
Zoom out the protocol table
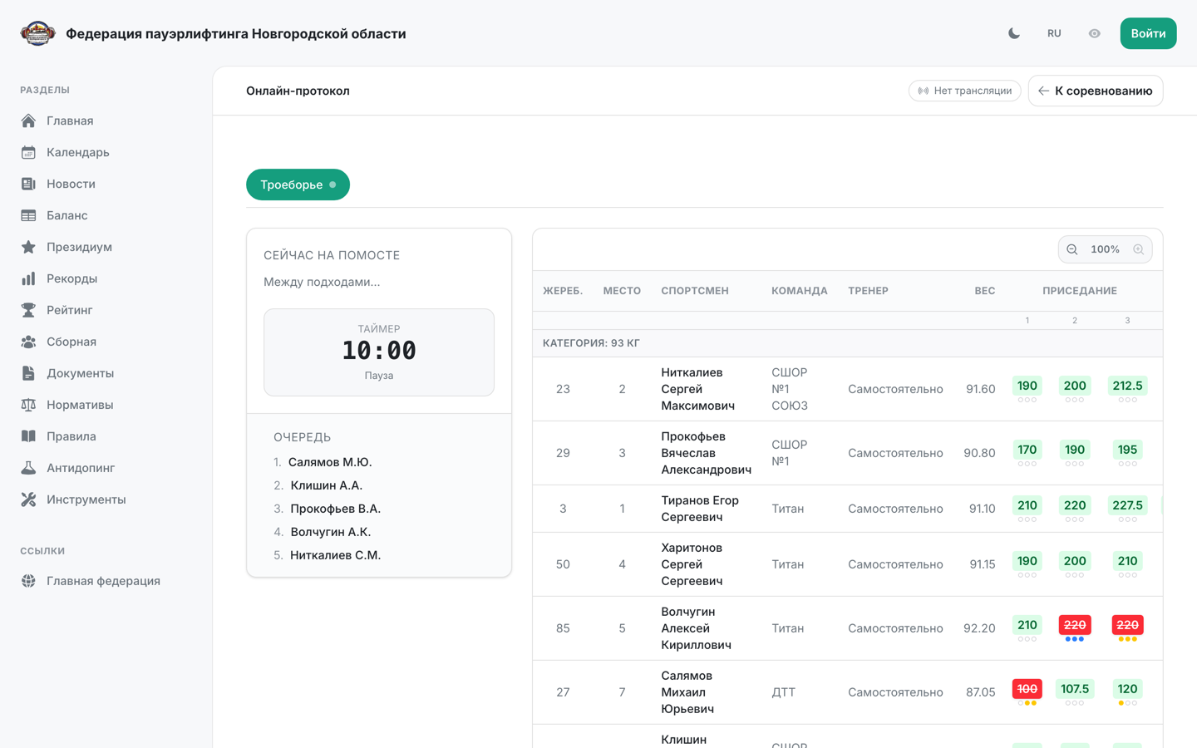click(1072, 249)
